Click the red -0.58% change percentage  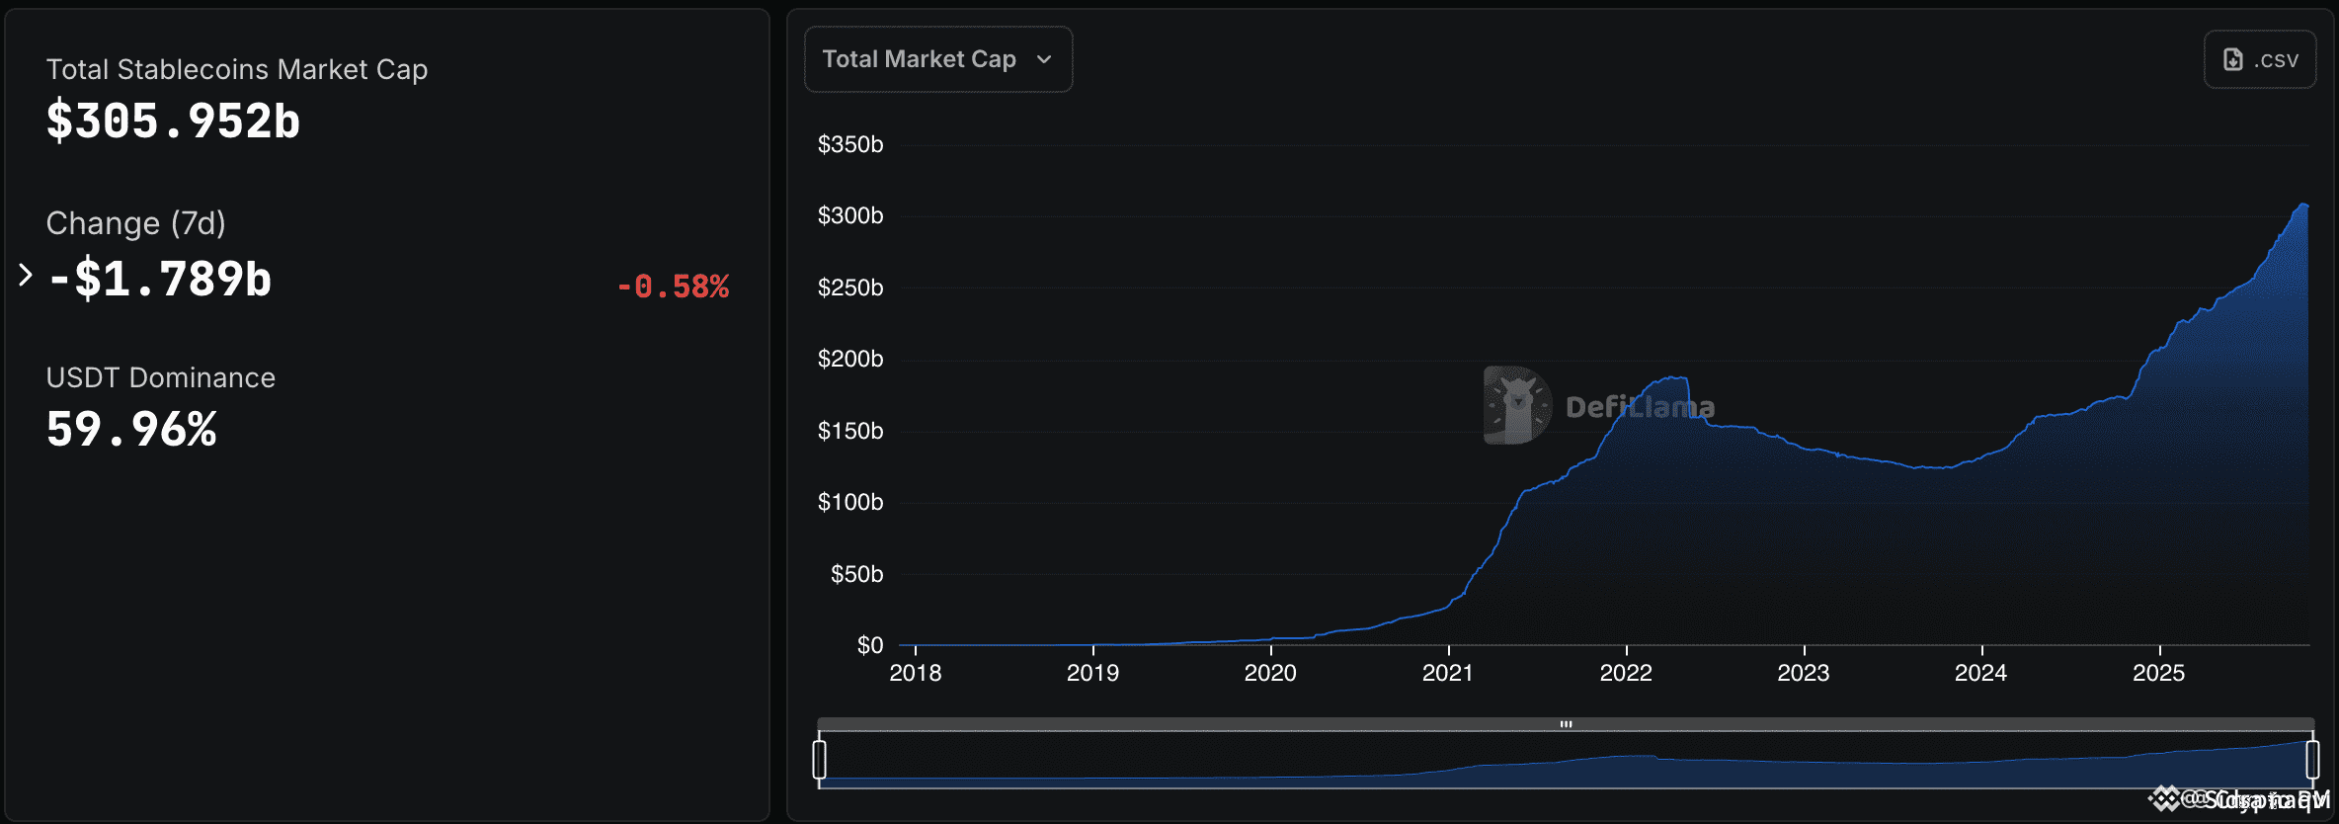[x=673, y=287]
